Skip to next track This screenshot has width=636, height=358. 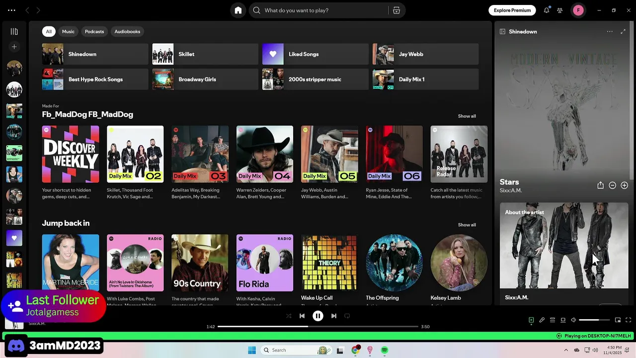tap(334, 316)
